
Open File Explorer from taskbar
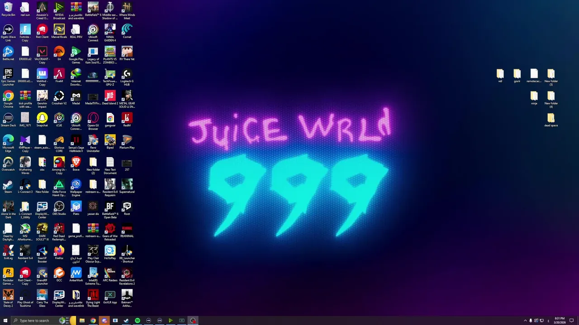point(82,320)
